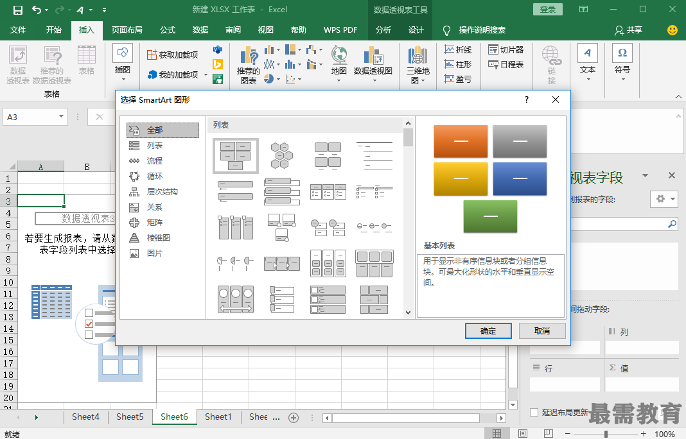Click the smiley feedback icon
This screenshot has width=686, height=439.
click(673, 30)
